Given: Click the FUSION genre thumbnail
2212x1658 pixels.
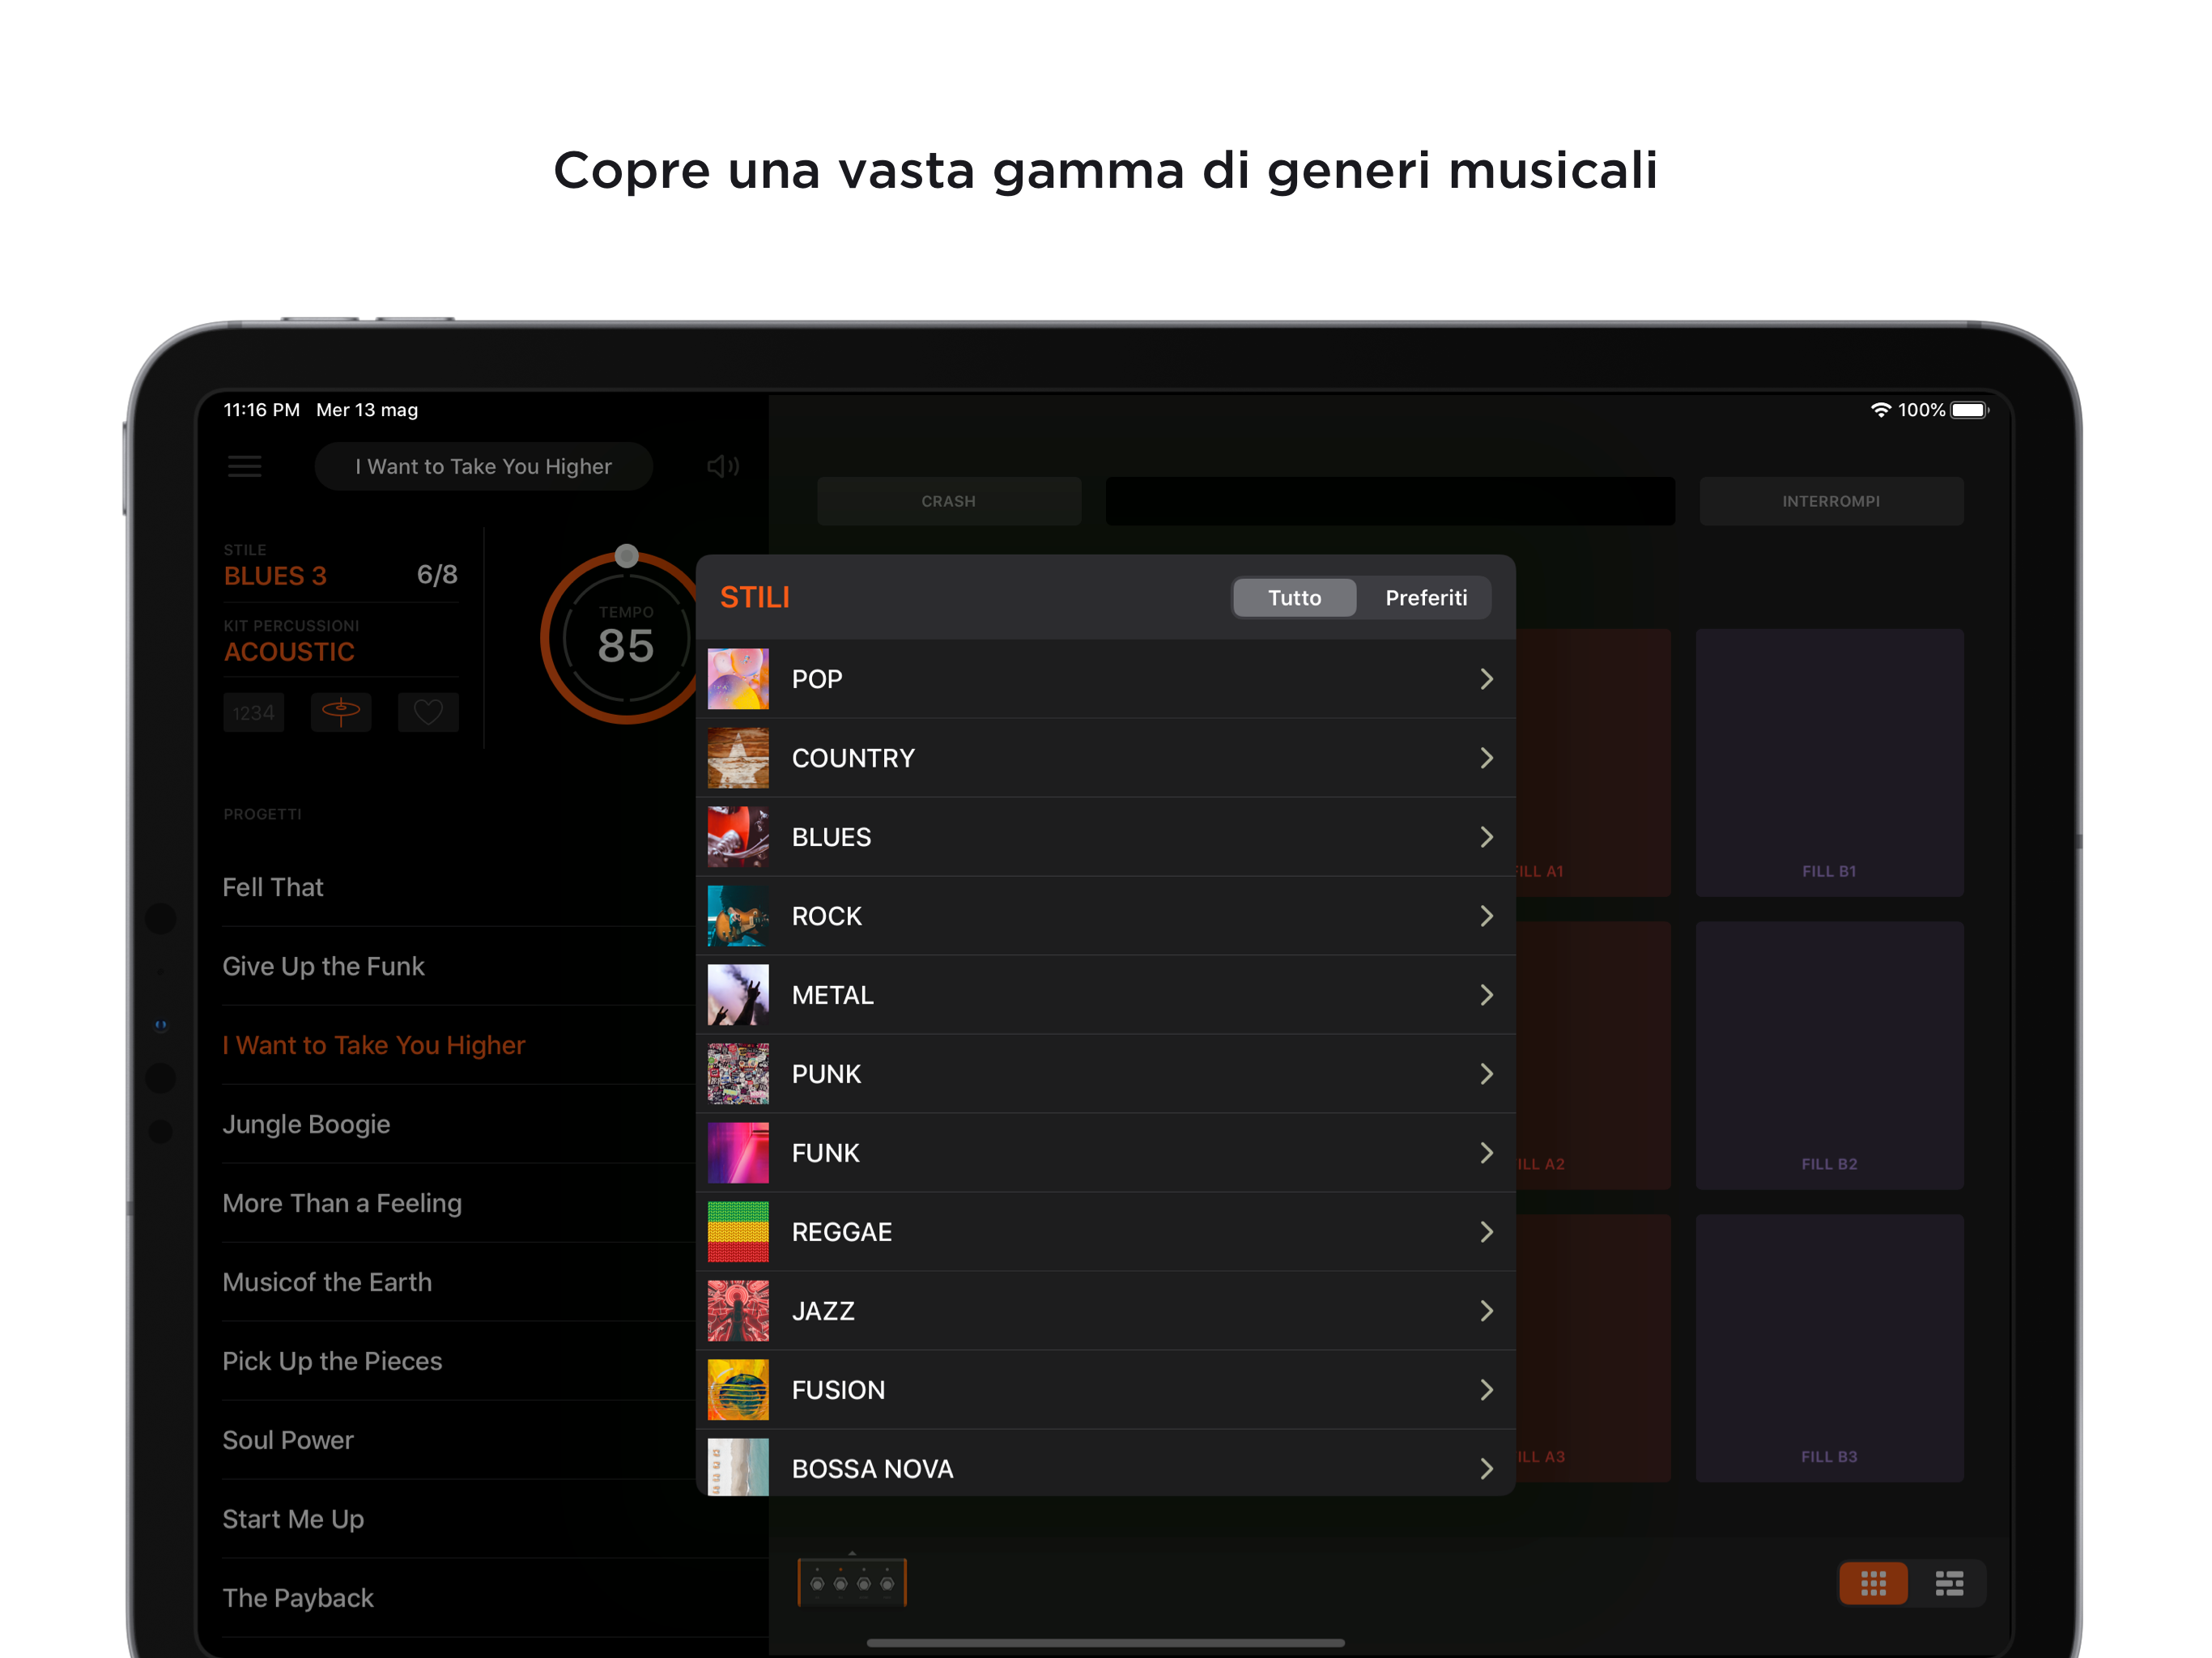Looking at the screenshot, I should click(738, 1390).
